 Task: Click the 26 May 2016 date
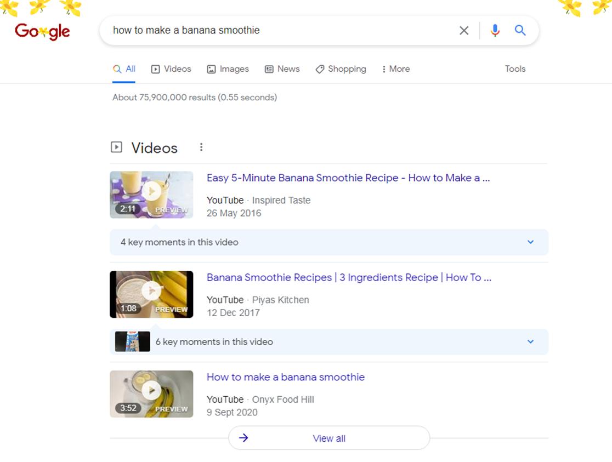(234, 213)
